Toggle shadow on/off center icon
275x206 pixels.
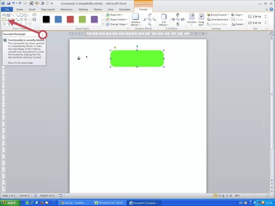tap(149, 19)
